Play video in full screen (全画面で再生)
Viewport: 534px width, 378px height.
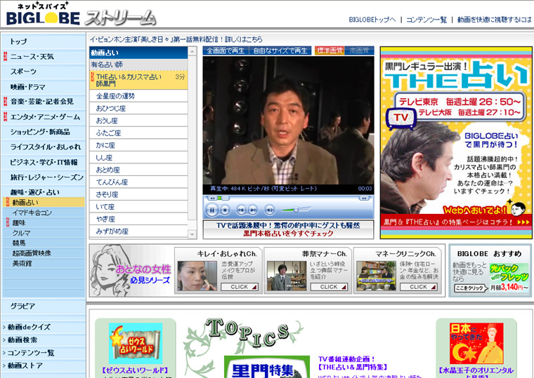point(226,50)
